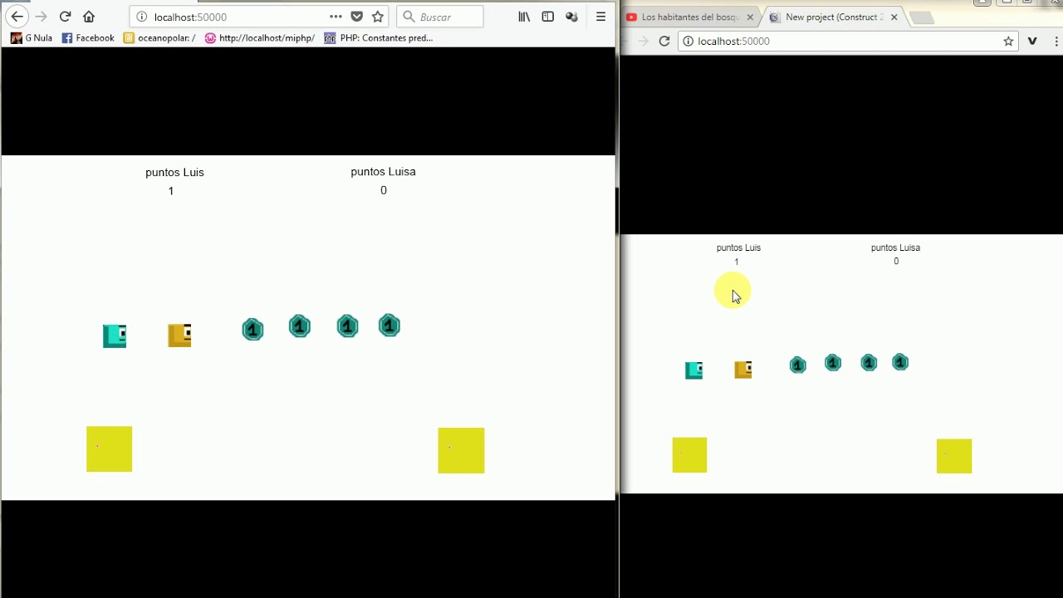Open Firefox page actions three-dot menu
This screenshot has width=1063, height=598.
(x=336, y=17)
